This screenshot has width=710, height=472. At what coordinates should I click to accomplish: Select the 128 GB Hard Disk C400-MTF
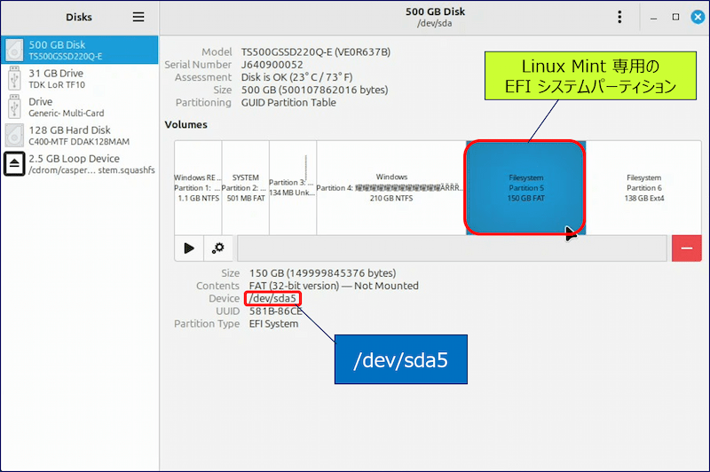point(80,136)
